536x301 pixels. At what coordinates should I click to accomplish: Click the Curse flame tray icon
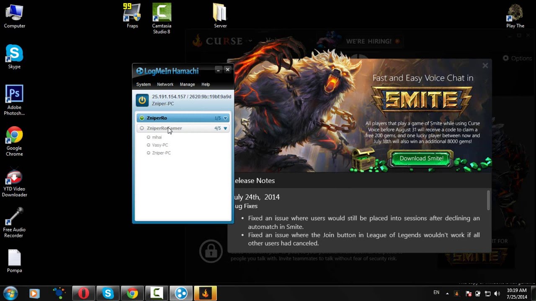click(x=456, y=293)
